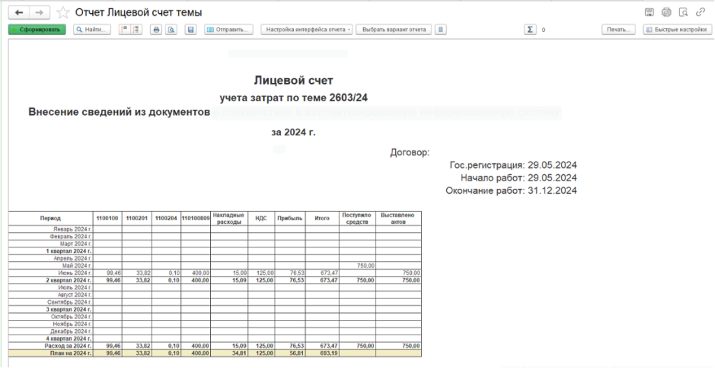
Task: Open the Найти... search button
Action: pos(92,29)
